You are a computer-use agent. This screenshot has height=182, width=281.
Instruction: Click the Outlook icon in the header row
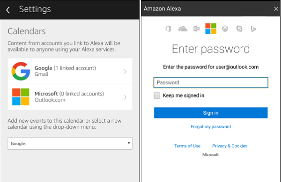coord(197,29)
